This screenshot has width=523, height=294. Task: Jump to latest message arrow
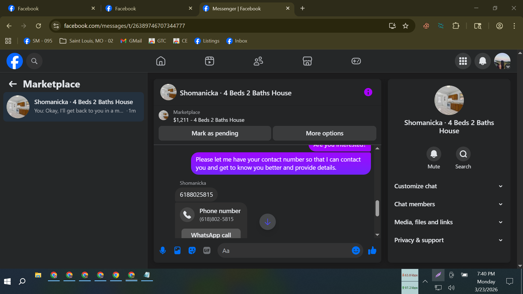(268, 222)
